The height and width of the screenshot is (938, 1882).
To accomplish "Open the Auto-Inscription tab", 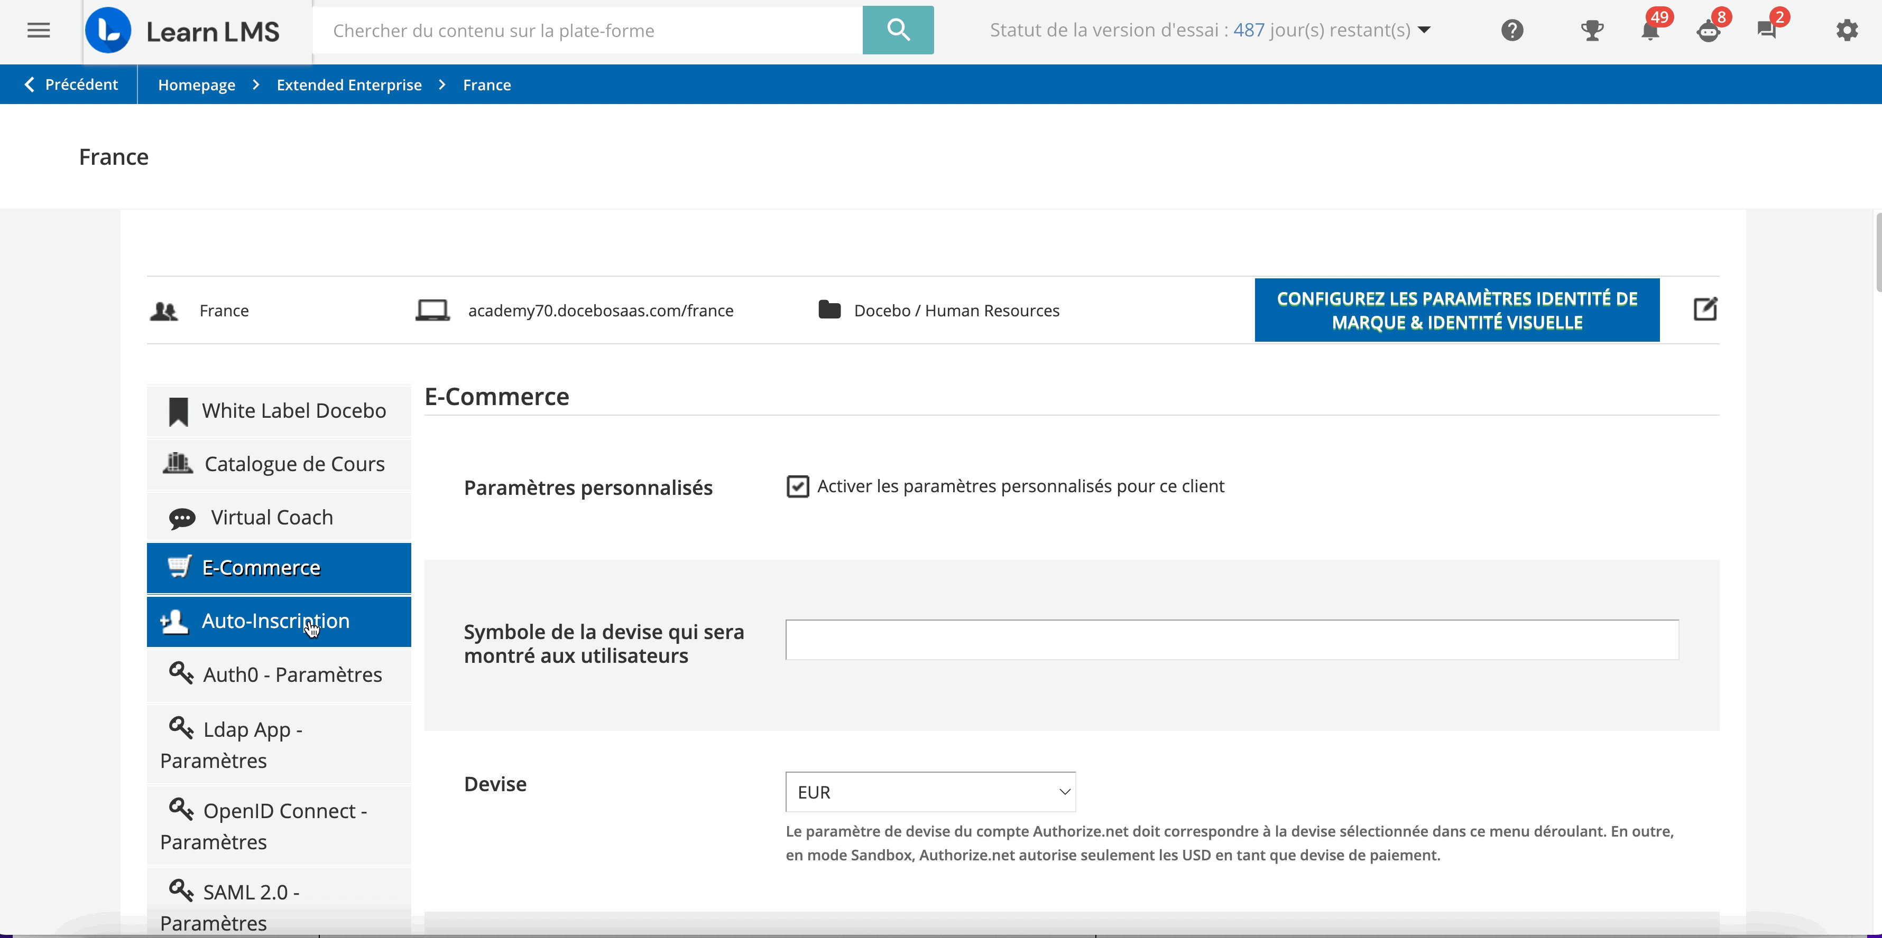I will point(279,621).
